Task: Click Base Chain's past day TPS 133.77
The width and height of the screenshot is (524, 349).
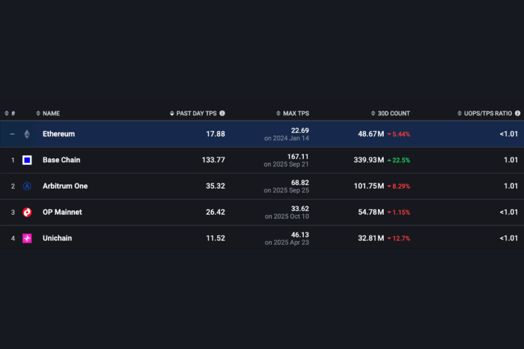Action: [213, 160]
